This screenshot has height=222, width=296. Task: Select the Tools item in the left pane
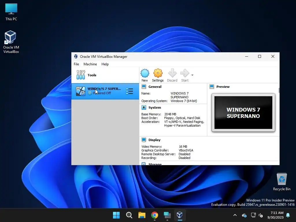105,75
